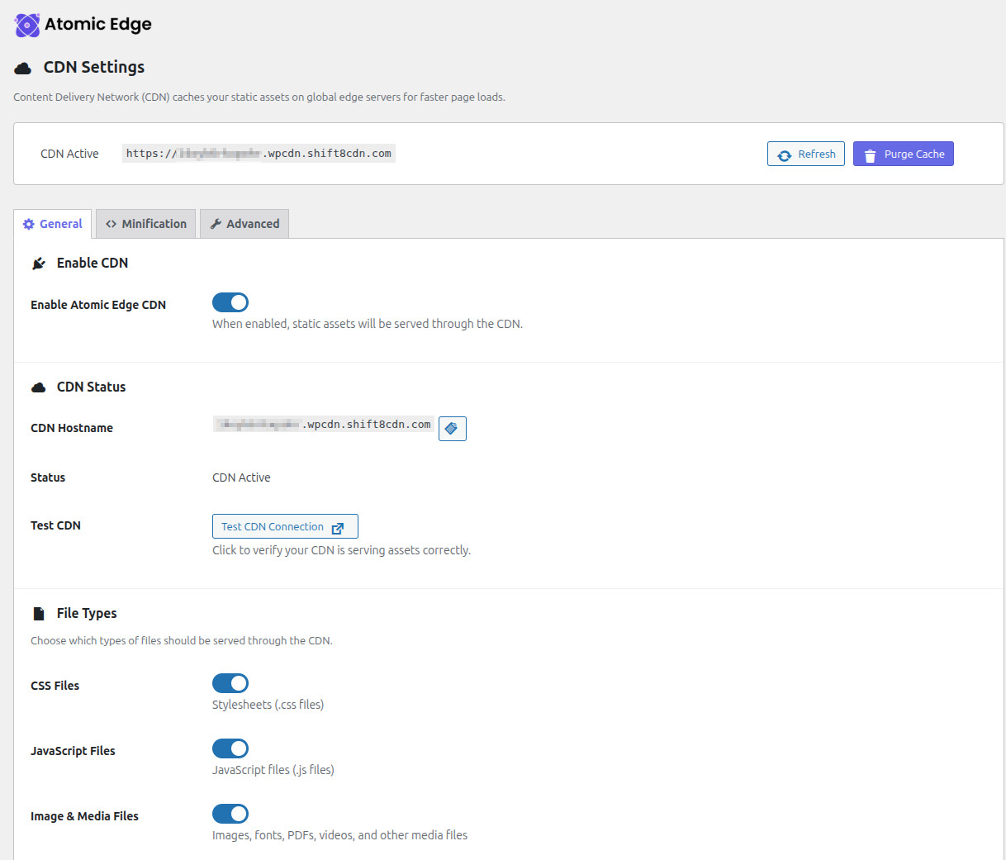
Task: Click the copy icon next to CDN Hostname
Action: coord(452,429)
